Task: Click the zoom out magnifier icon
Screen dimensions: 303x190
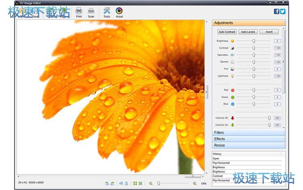Action: coord(151,183)
